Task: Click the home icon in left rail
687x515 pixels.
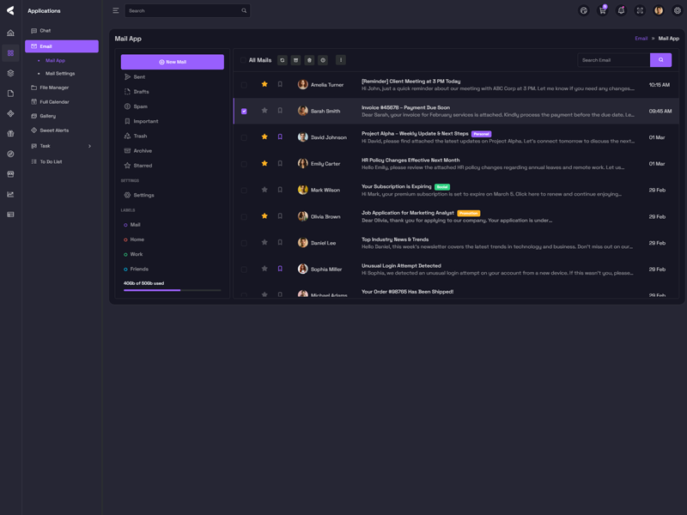Action: [x=10, y=33]
